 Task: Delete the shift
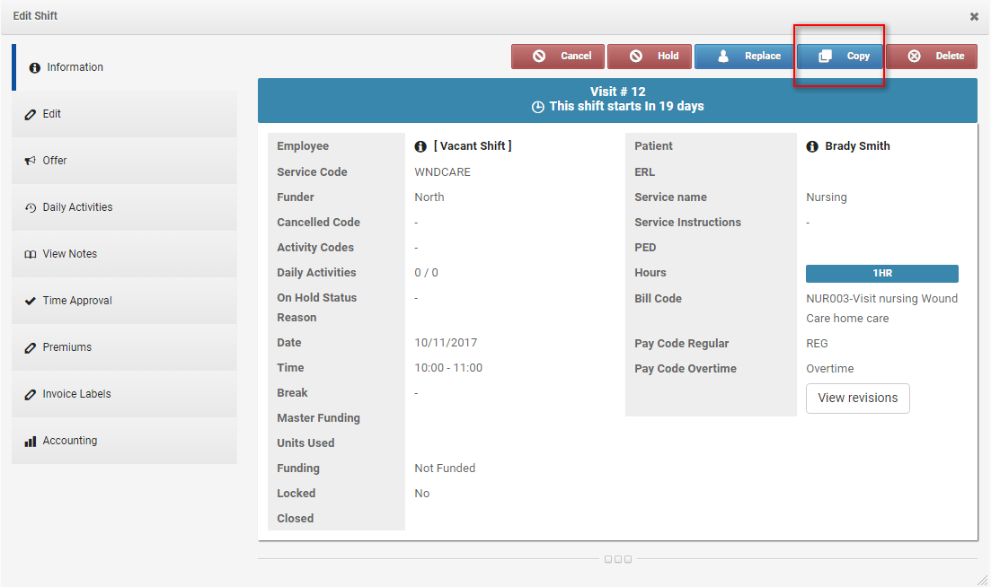(932, 56)
